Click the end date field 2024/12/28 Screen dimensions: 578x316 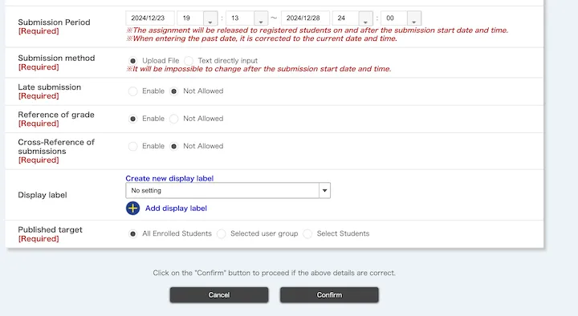(305, 18)
